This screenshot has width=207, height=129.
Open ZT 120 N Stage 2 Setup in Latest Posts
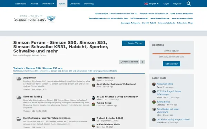[169, 93]
